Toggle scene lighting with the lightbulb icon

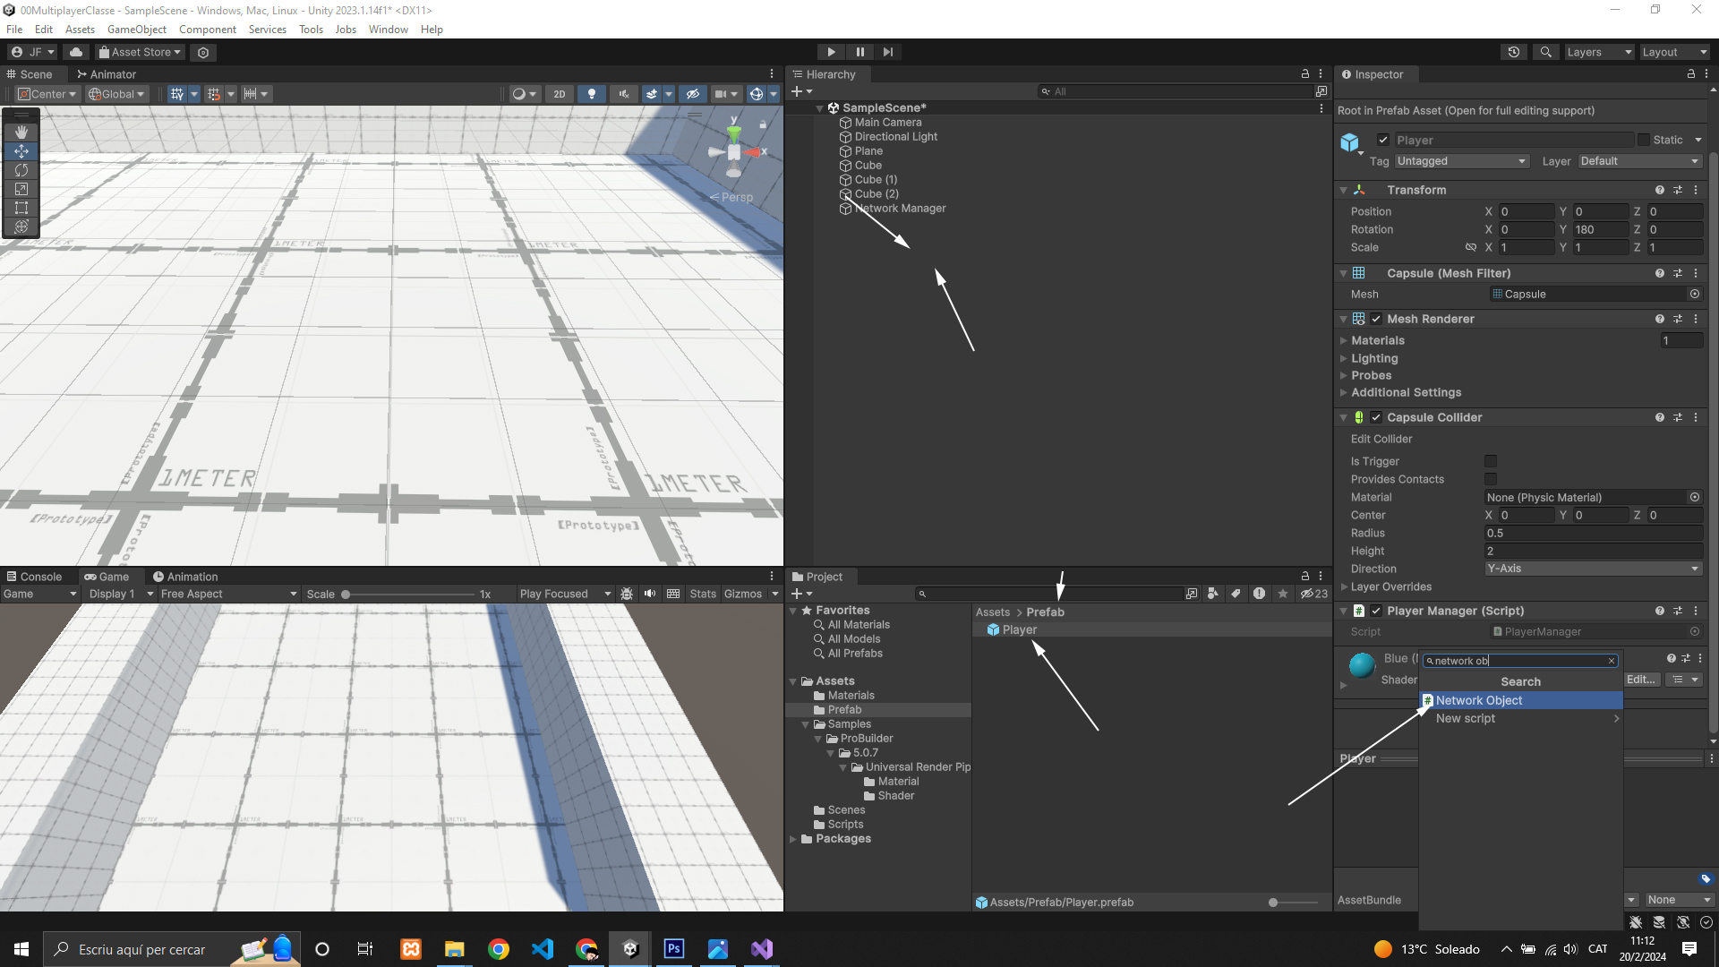[591, 94]
